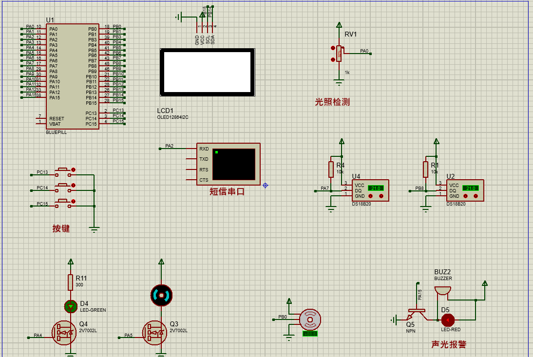Click the LCD1 OLED white display screen
The width and height of the screenshot is (533, 357).
[208, 72]
